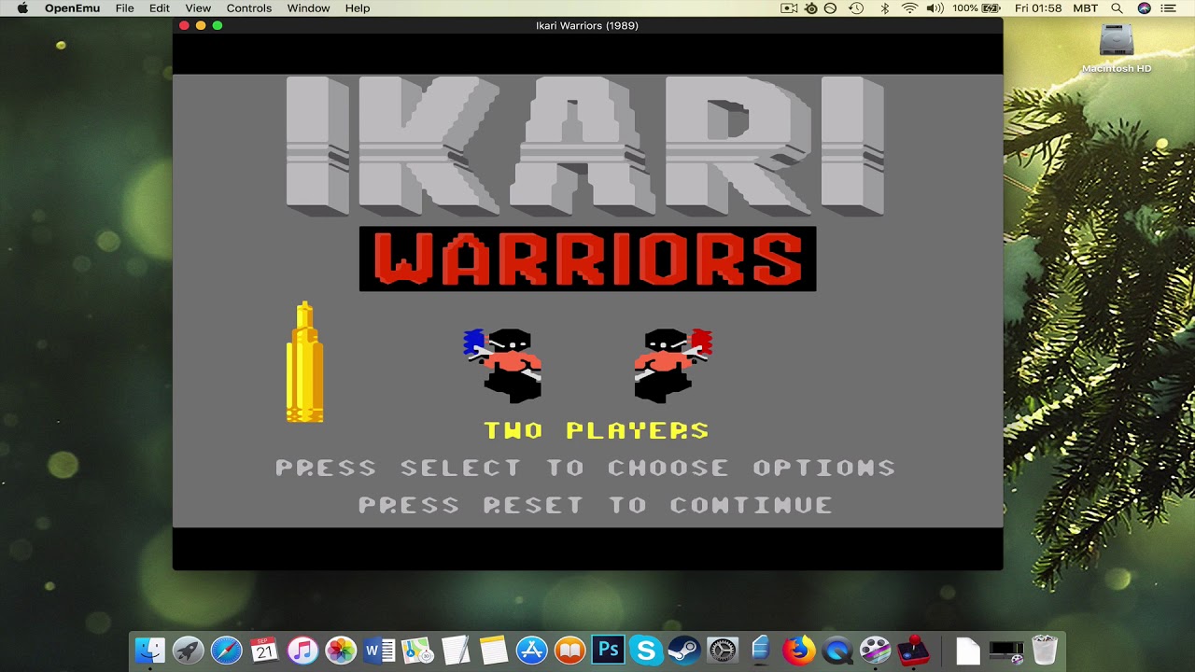Open Apple menu
The height and width of the screenshot is (672, 1195).
click(22, 8)
